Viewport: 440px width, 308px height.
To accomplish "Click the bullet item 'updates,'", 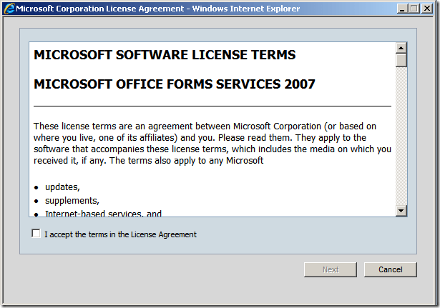I will pyautogui.click(x=62, y=187).
